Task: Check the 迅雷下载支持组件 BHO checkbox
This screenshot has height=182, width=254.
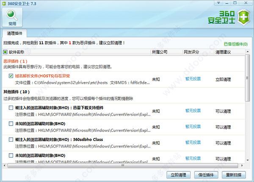Action: tap(11, 108)
